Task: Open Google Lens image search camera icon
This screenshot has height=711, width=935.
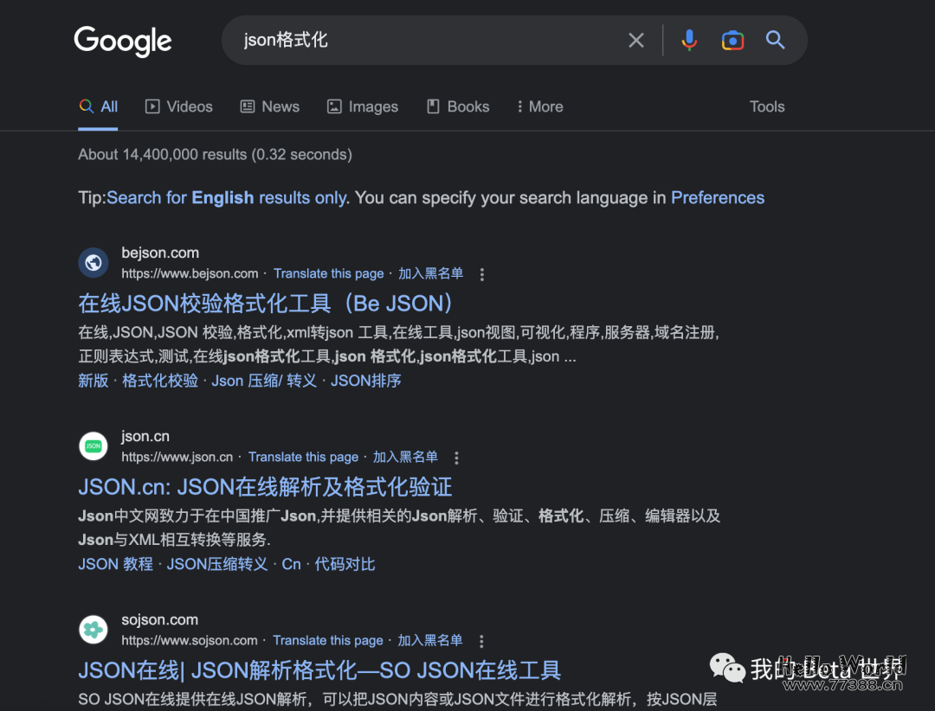Action: click(x=732, y=41)
